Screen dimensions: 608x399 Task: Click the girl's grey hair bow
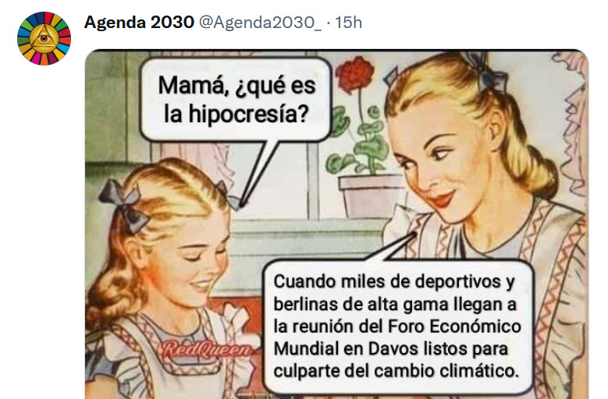click(x=124, y=205)
